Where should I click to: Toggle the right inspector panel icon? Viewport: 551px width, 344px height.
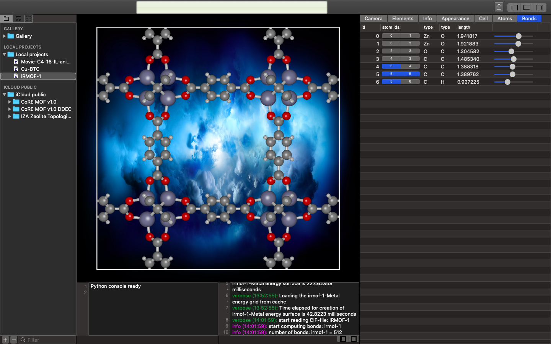(x=540, y=7)
